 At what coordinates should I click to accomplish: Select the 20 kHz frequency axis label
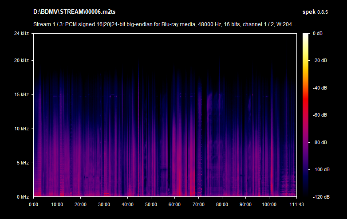21,60
